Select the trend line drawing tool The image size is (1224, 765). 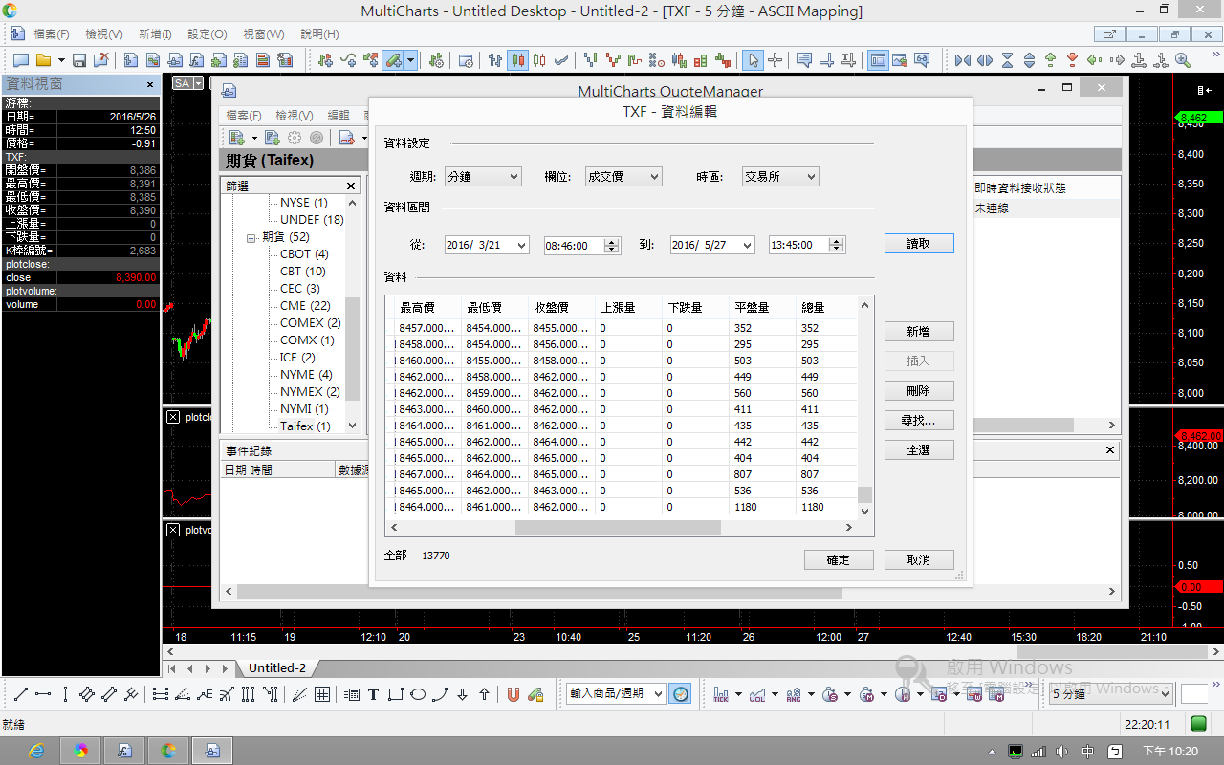pyautogui.click(x=20, y=694)
